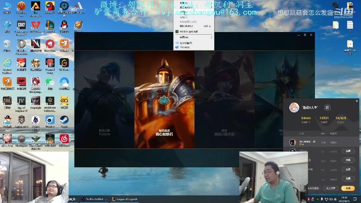
Task: Click vote button in the 12.1 score row
Action: coord(348,160)
